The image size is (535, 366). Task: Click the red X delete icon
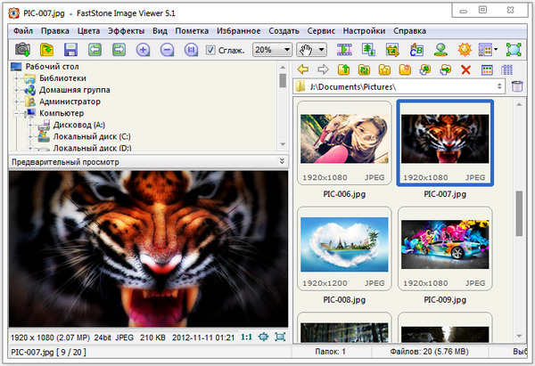click(x=465, y=69)
